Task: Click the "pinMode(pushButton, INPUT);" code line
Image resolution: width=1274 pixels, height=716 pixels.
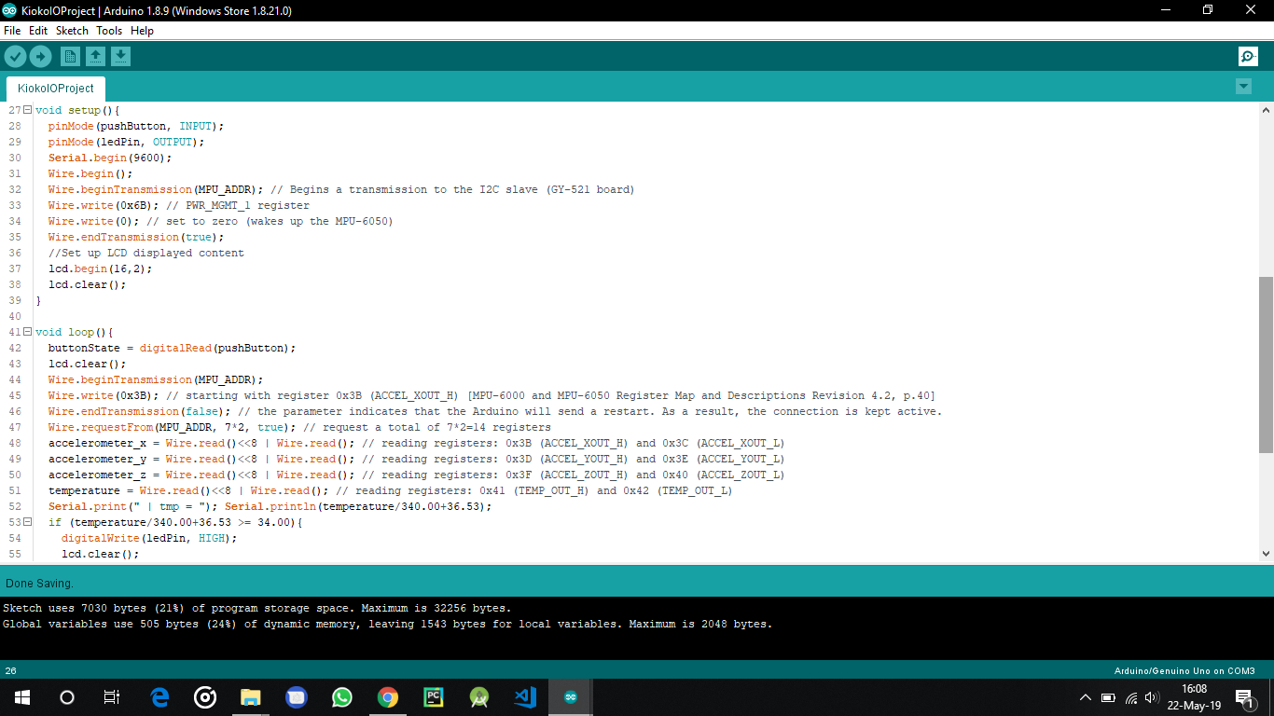Action: (x=136, y=126)
